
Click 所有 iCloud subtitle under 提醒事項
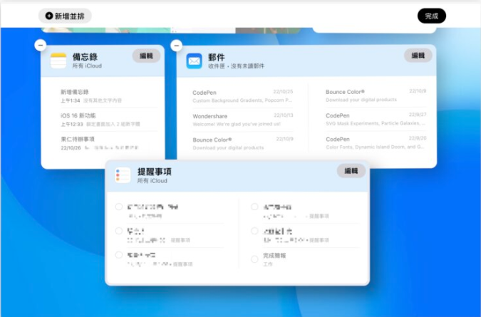152,180
